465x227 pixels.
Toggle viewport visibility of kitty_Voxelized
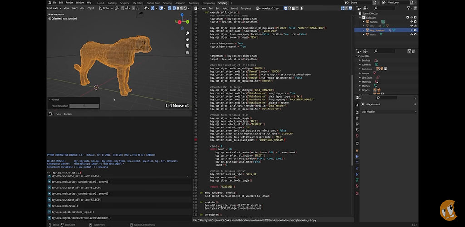point(411,30)
